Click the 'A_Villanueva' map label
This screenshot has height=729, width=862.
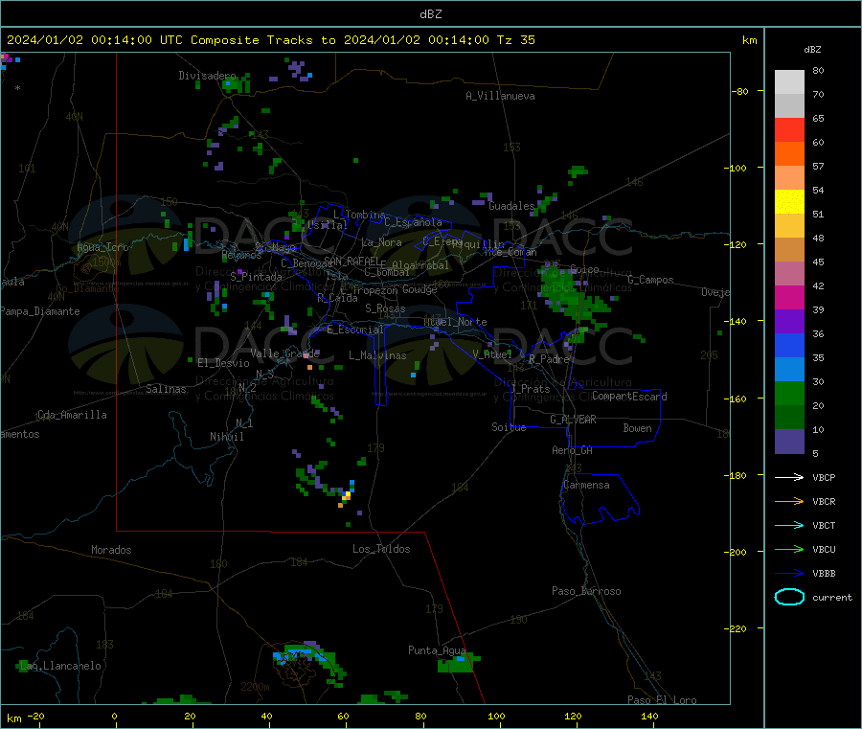click(500, 96)
